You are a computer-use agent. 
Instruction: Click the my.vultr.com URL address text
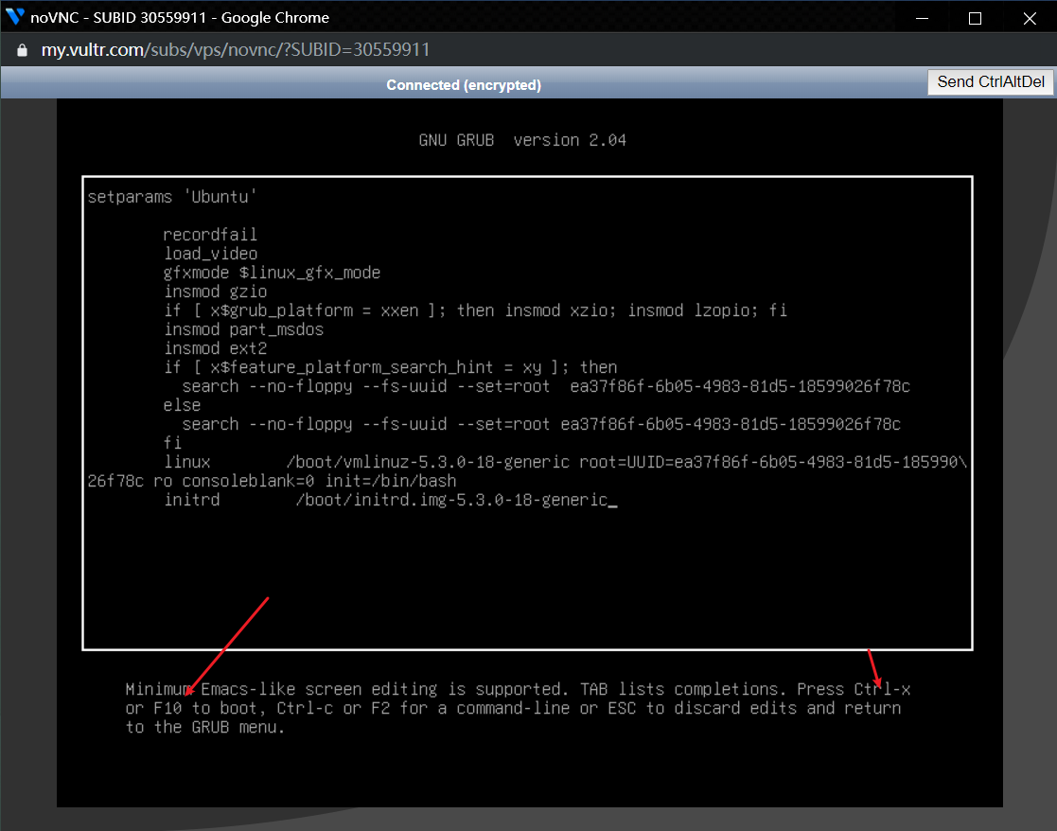click(x=235, y=49)
